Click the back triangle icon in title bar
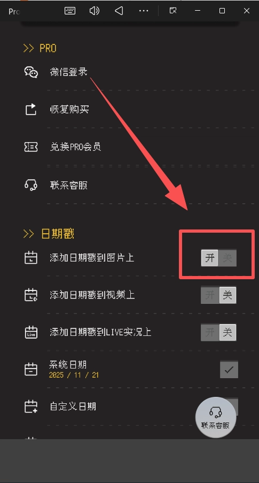 click(119, 11)
